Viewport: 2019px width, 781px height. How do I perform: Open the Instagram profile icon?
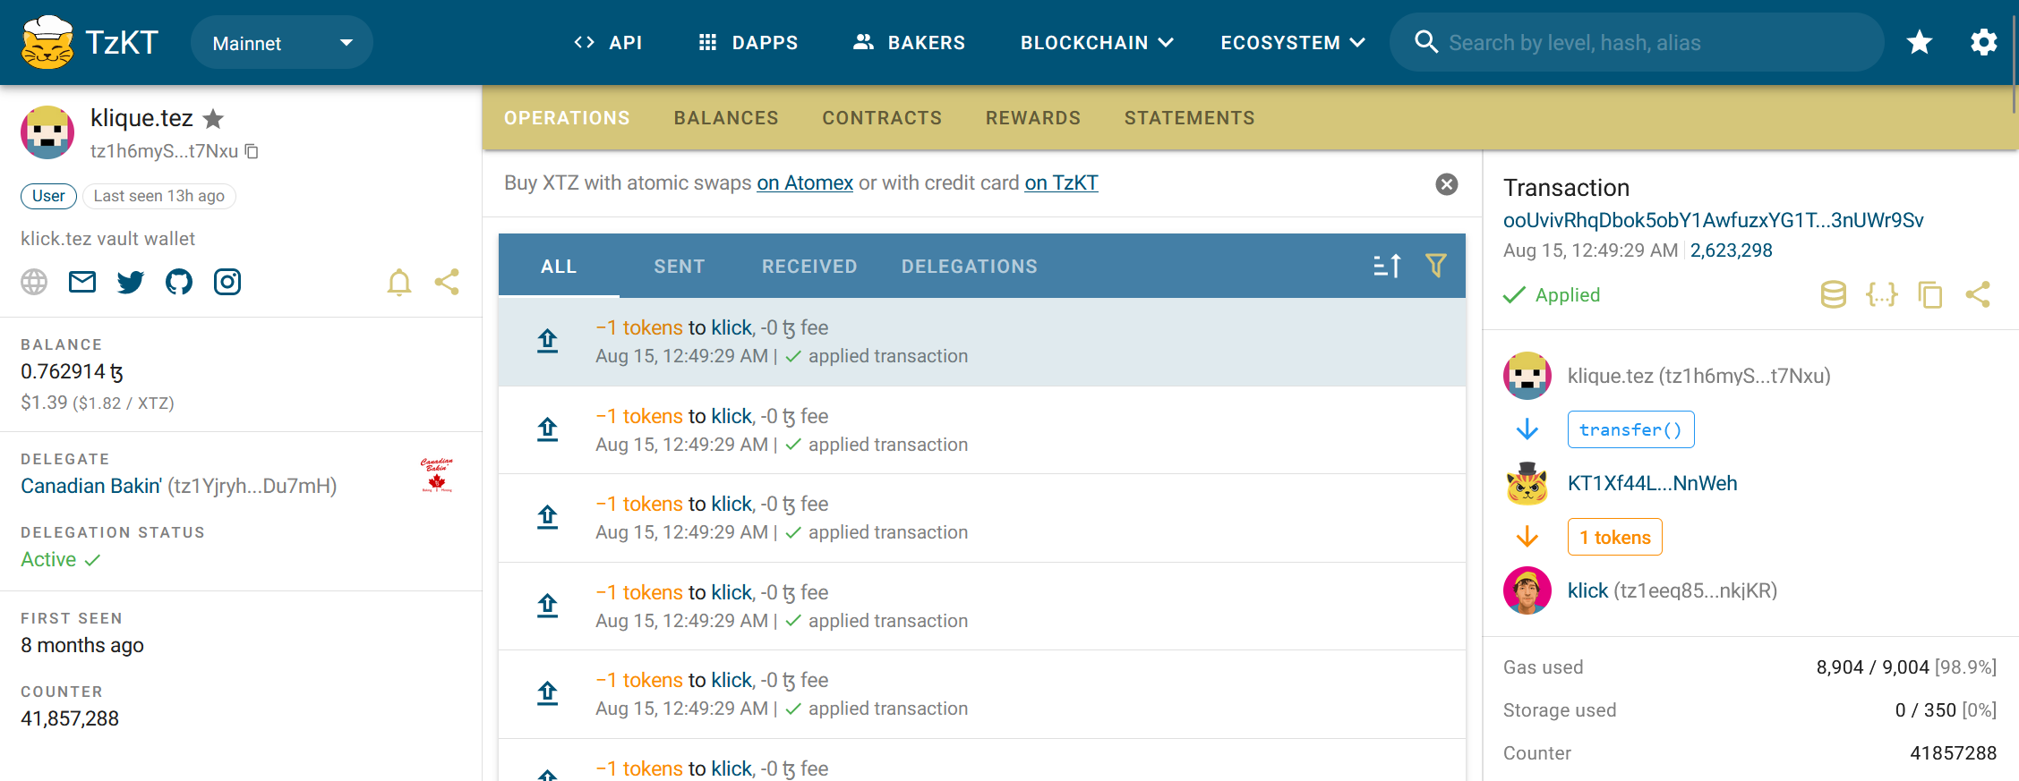227,282
